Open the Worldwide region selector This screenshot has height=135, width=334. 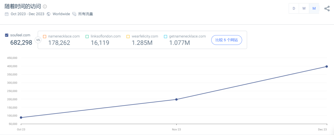[x=61, y=14]
